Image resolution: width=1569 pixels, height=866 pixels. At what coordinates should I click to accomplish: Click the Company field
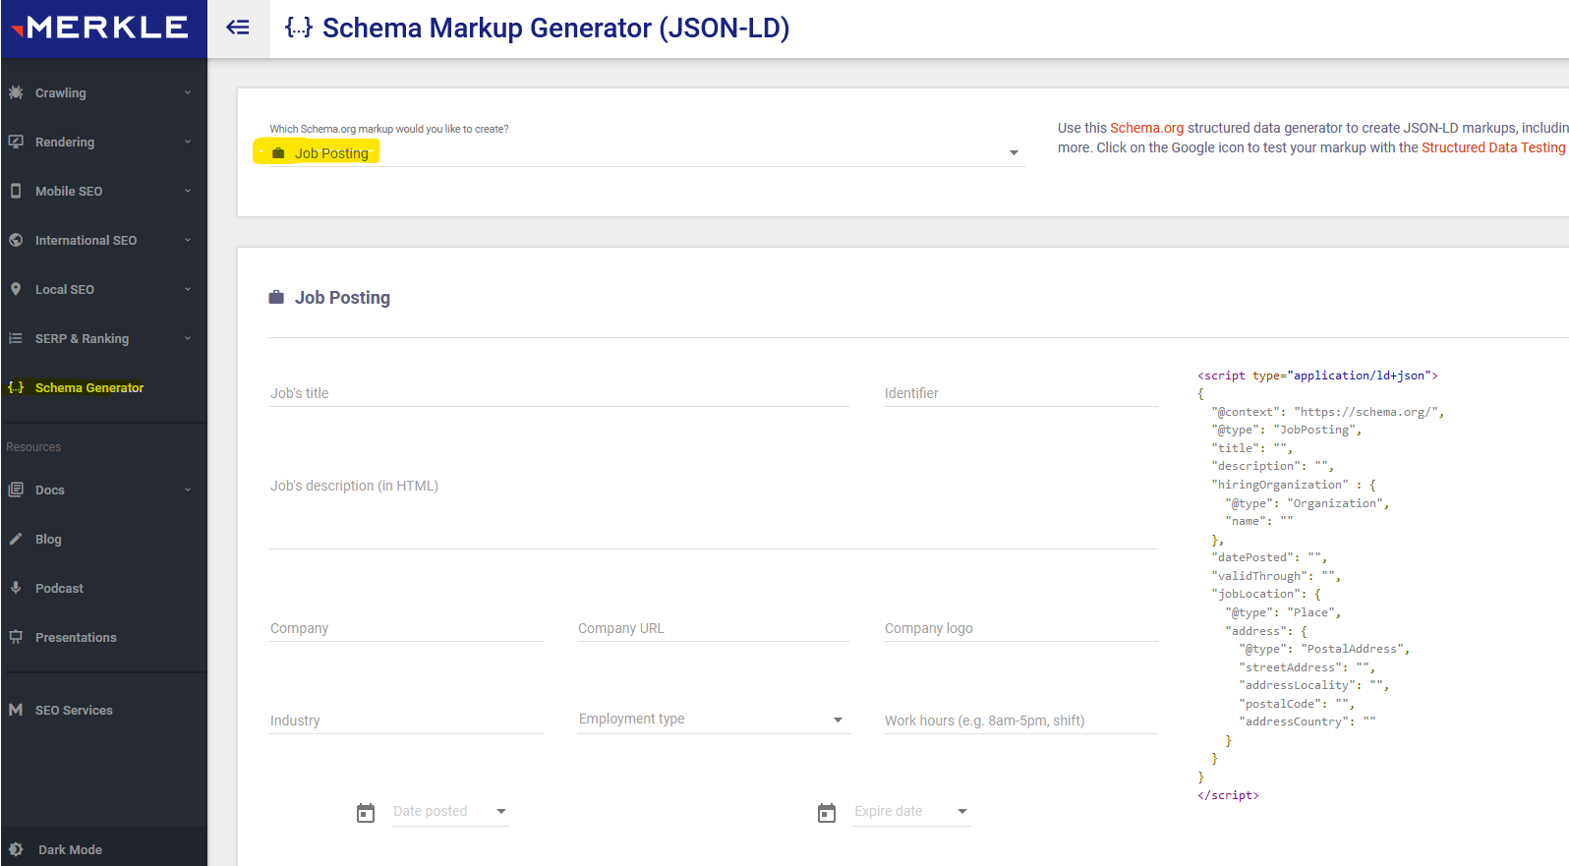406,628
